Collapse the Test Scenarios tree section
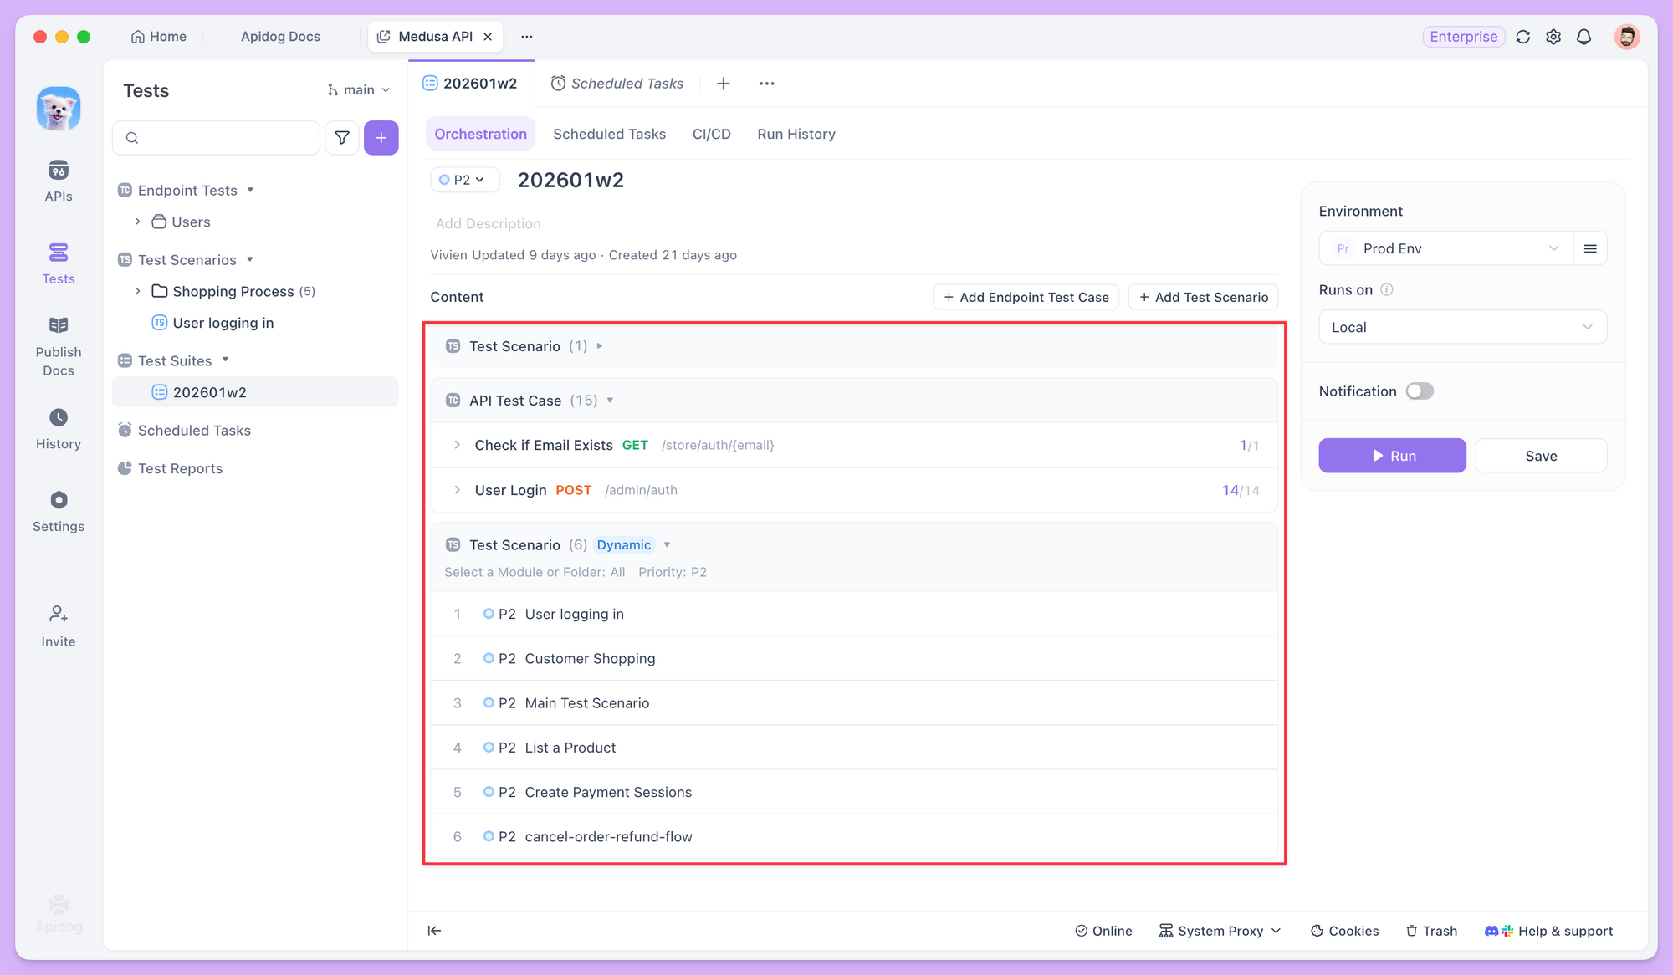Image resolution: width=1673 pixels, height=975 pixels. click(250, 259)
